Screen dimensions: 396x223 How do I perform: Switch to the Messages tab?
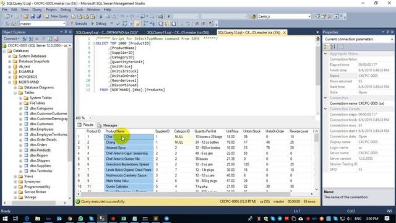pos(107,125)
